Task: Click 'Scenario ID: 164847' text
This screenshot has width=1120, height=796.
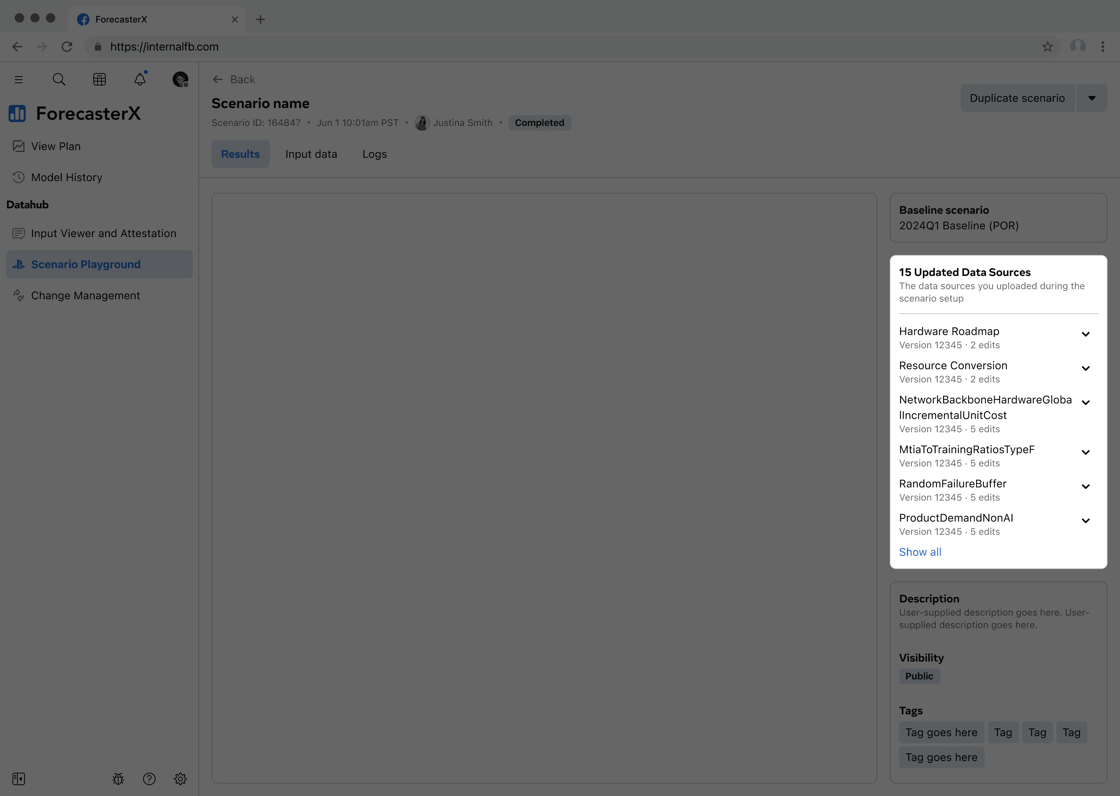Action: coord(256,122)
